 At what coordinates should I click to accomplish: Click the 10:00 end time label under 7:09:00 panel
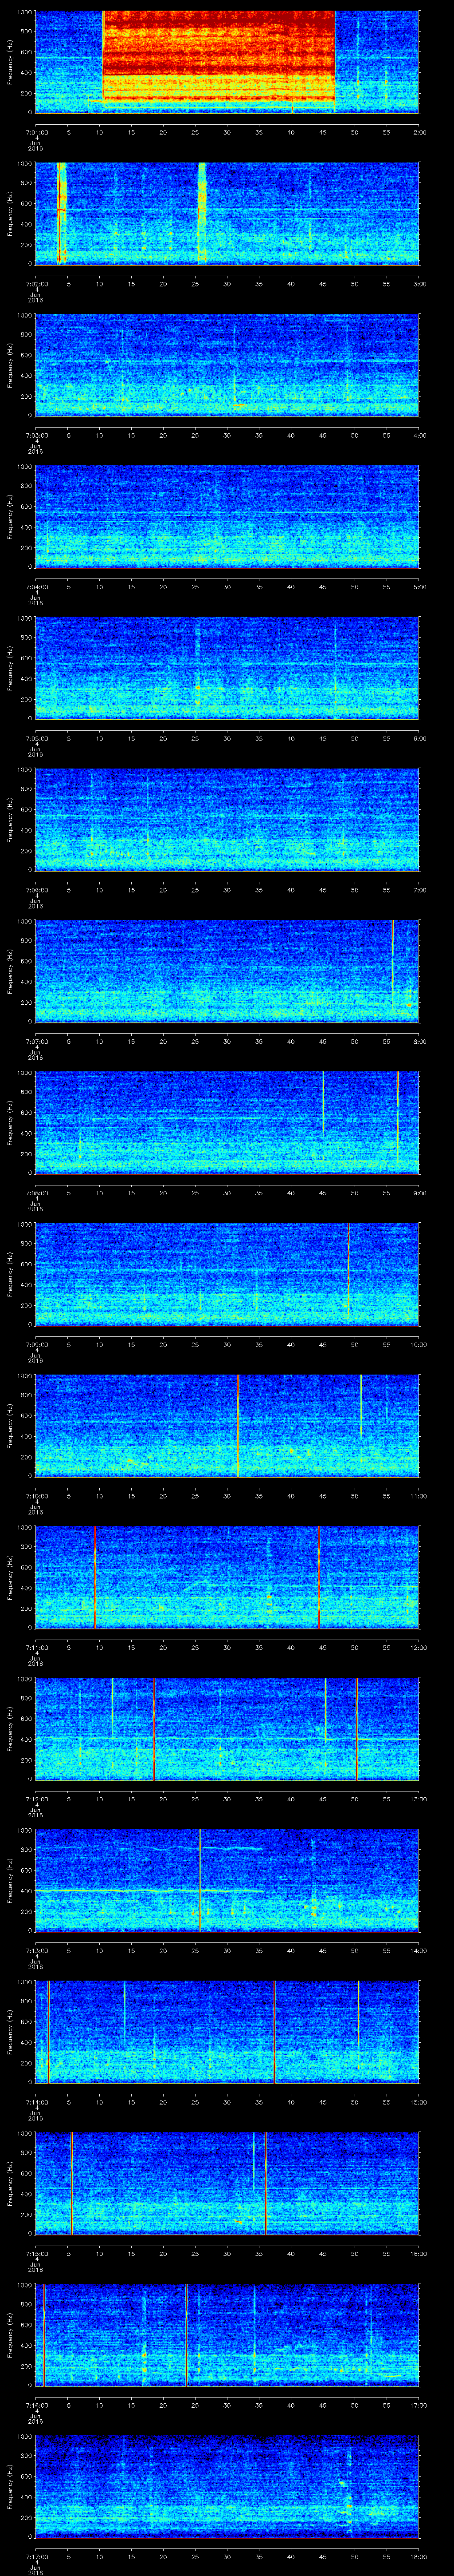[418, 1345]
